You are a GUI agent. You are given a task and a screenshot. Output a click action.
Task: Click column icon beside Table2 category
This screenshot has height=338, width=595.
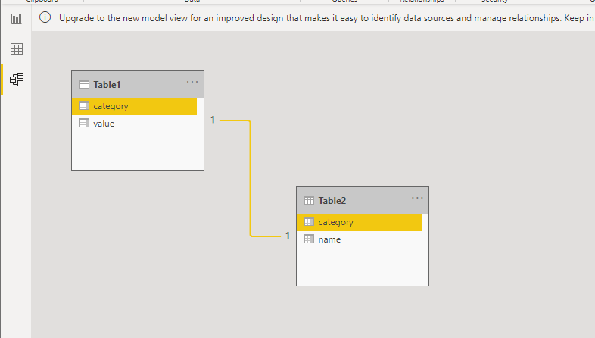(310, 222)
